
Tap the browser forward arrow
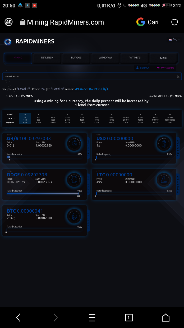pyautogui.click(x=56, y=317)
